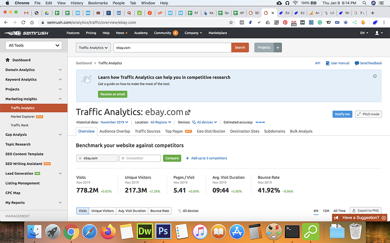
Task: Click Export to PNG button
Action: point(366,210)
